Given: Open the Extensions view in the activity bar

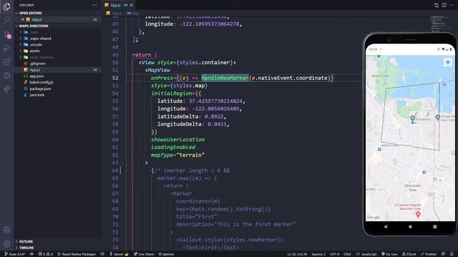Looking at the screenshot, I should 6,62.
